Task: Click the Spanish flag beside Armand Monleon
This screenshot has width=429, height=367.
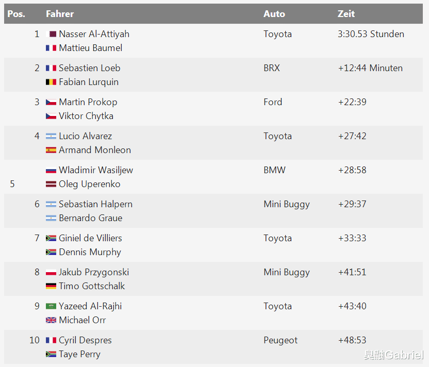Action: tap(51, 150)
